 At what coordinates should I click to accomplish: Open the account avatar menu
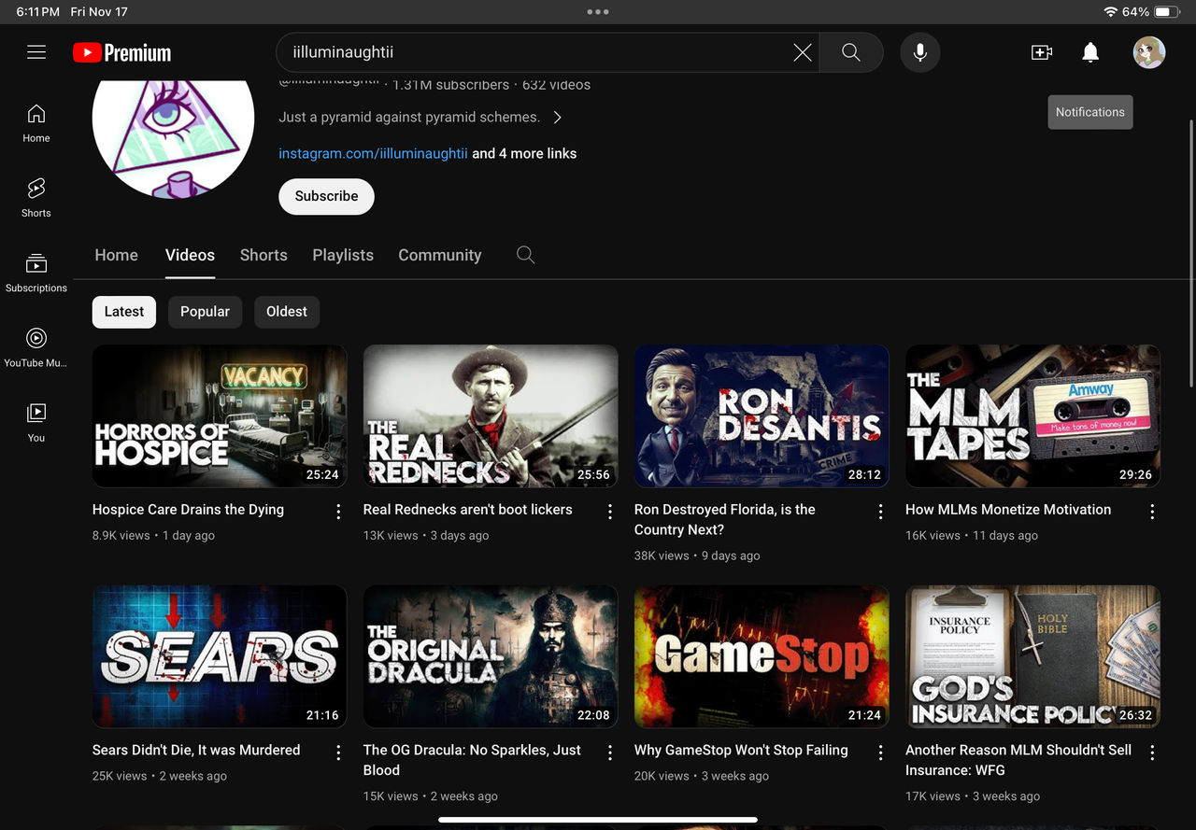(x=1149, y=52)
